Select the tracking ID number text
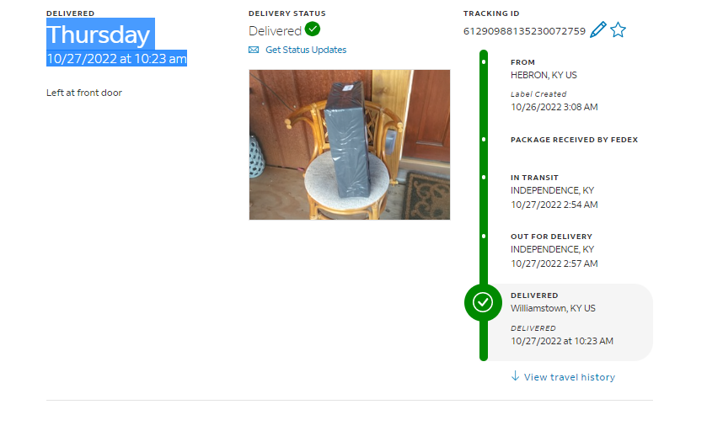The height and width of the screenshot is (431, 723). point(524,31)
